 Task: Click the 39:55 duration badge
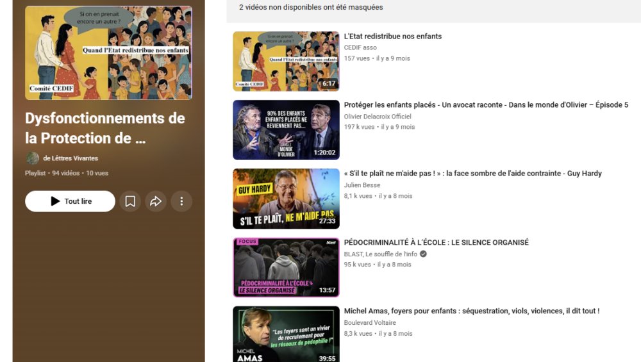click(x=327, y=358)
